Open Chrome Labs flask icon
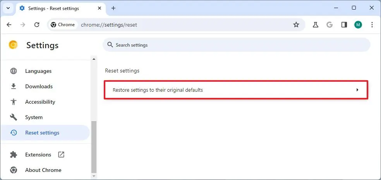Viewport: 381px width, 180px height. 316,25
